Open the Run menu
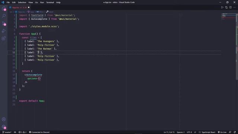The width and height of the screenshot is (238, 134). tap(42, 3)
